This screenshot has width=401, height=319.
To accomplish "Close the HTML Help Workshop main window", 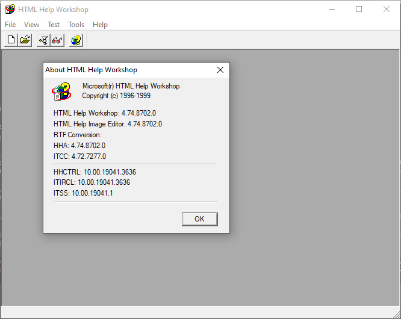I will click(387, 9).
